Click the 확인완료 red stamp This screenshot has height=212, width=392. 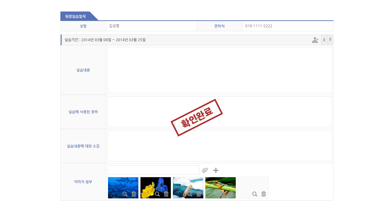pos(197,118)
